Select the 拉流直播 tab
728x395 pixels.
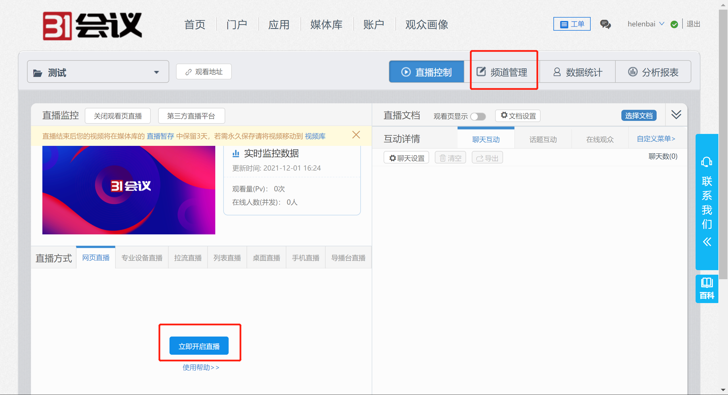tap(188, 258)
